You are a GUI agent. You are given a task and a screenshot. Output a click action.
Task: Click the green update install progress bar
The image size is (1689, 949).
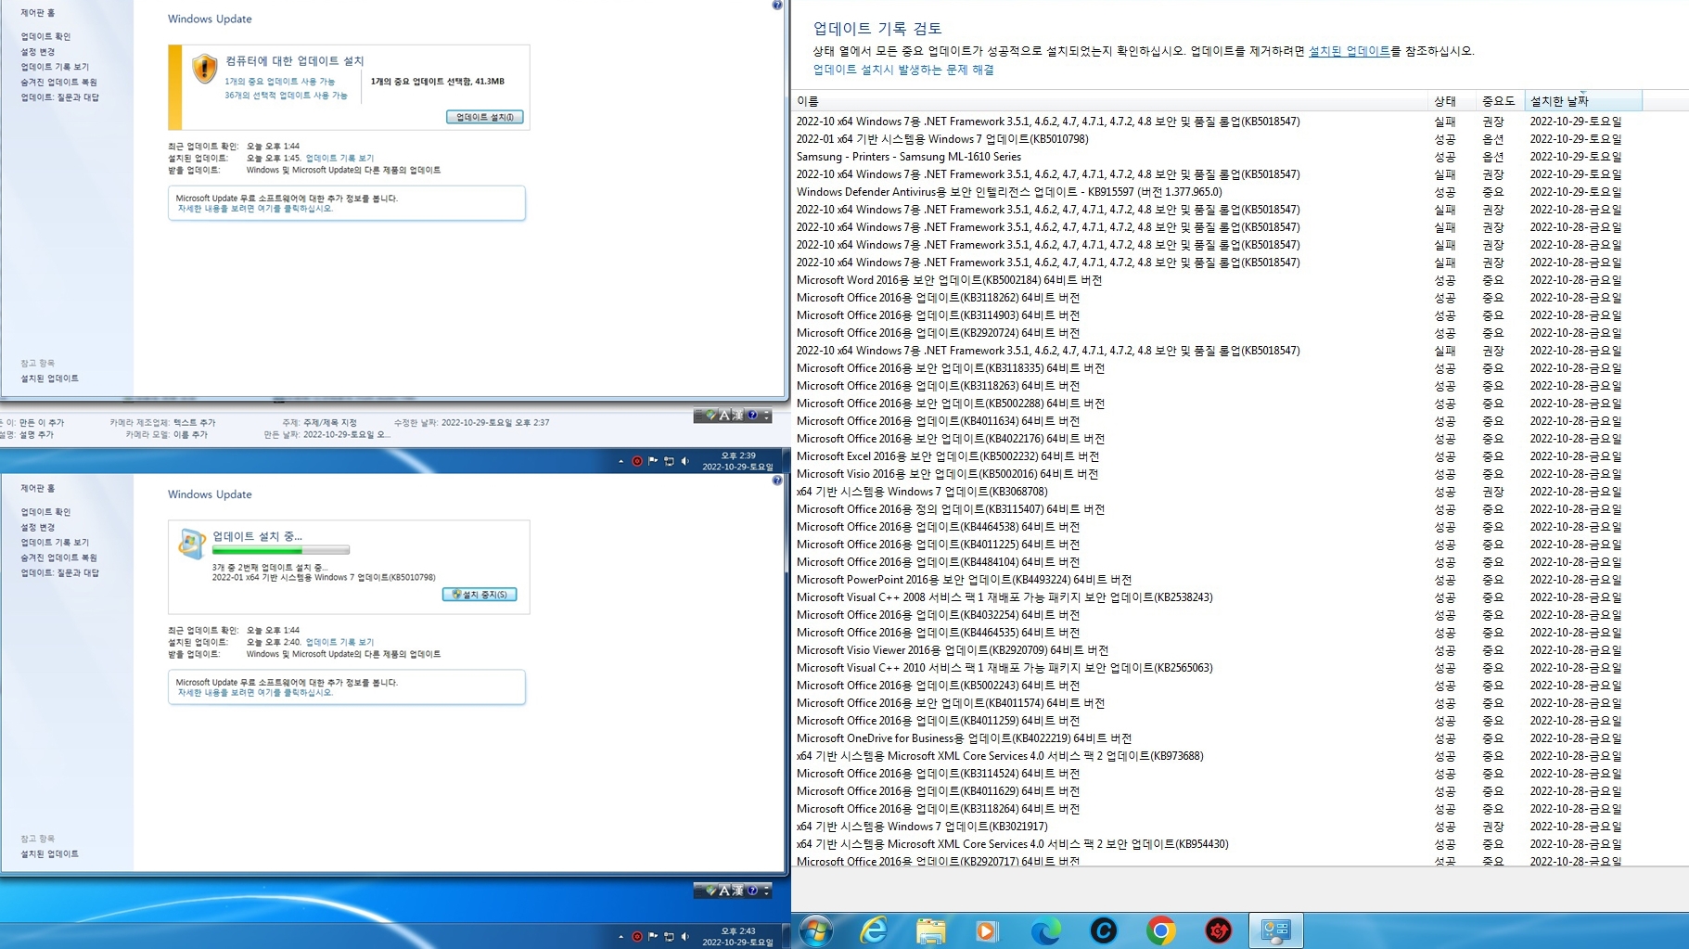pyautogui.click(x=280, y=550)
